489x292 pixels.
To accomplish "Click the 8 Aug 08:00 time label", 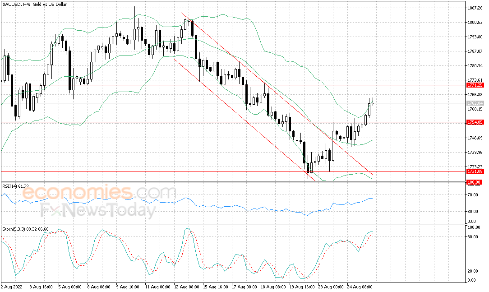I will point(98,287).
